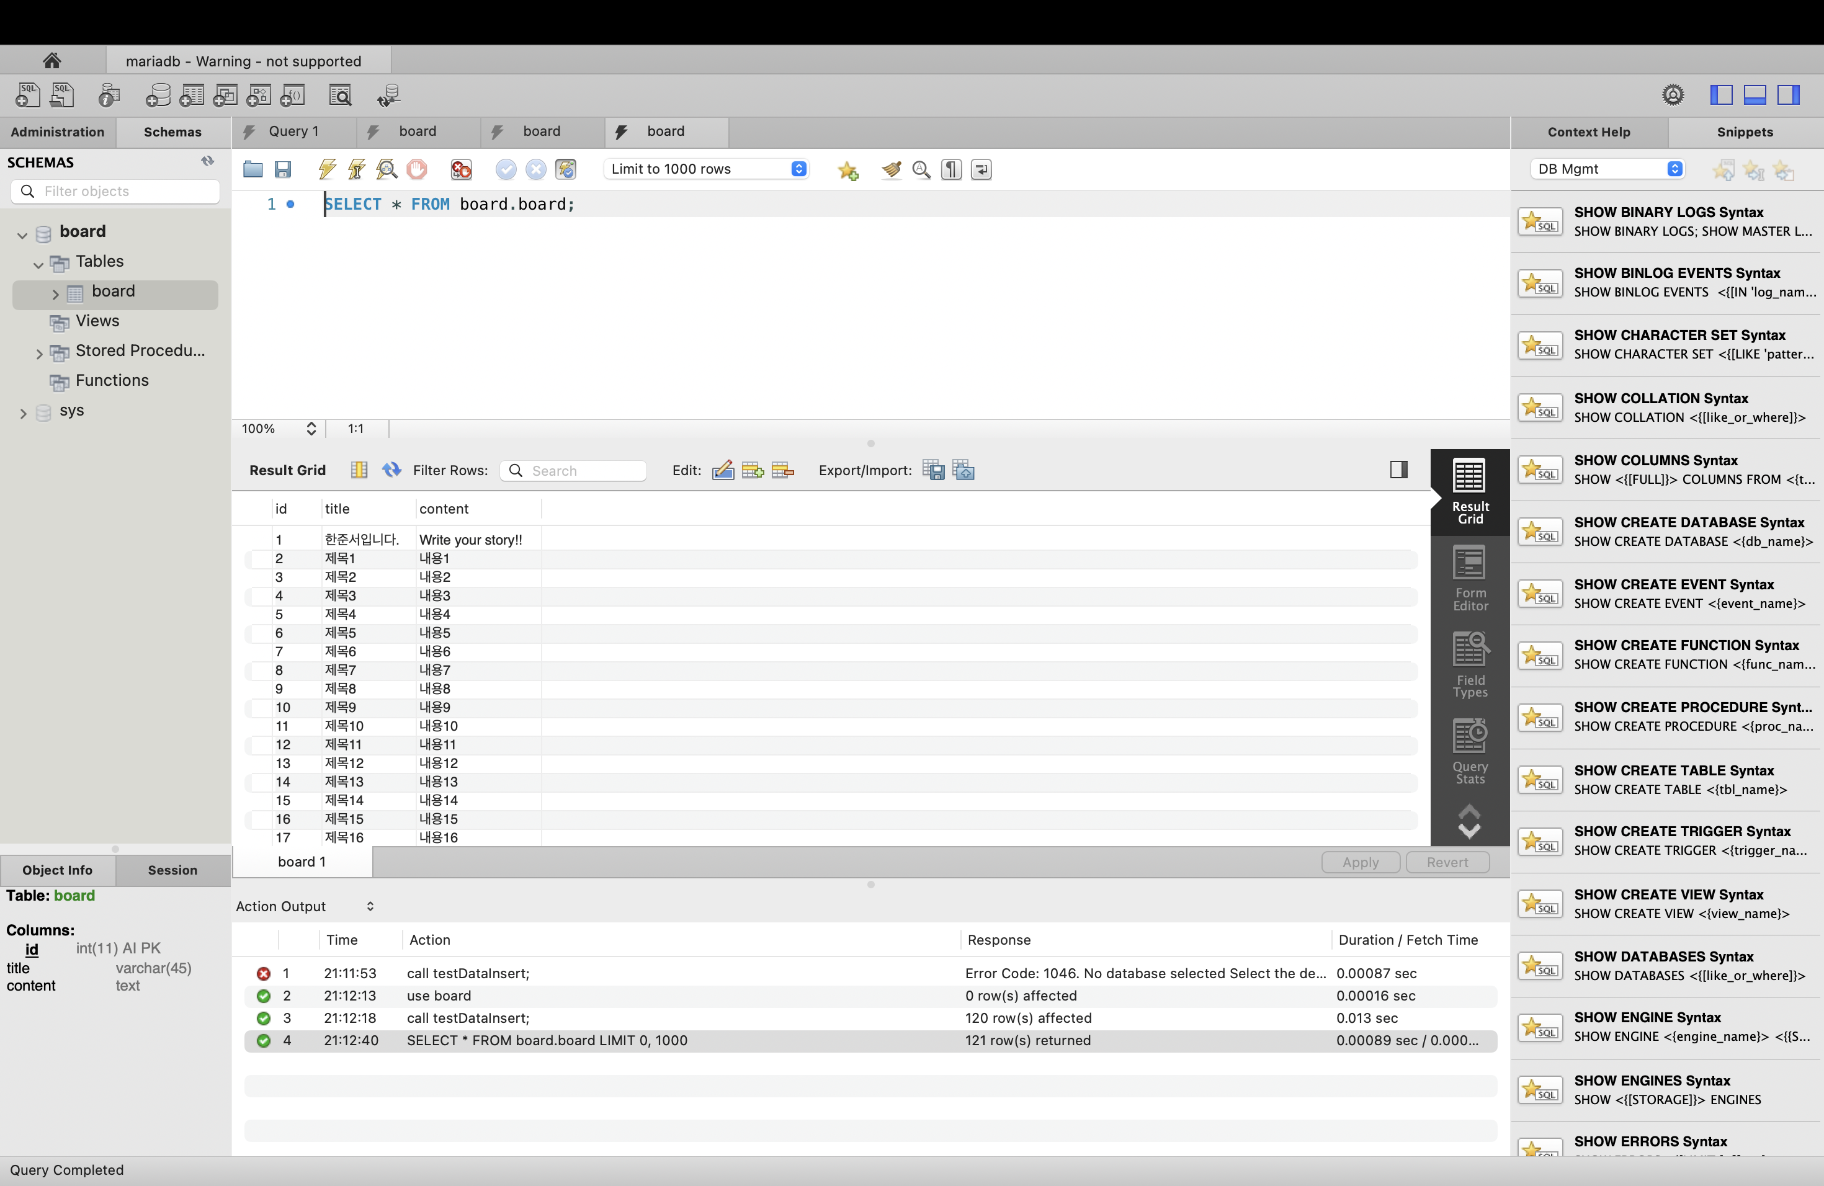Save the script with the floppy disk icon
Image resolution: width=1824 pixels, height=1186 pixels.
[283, 169]
